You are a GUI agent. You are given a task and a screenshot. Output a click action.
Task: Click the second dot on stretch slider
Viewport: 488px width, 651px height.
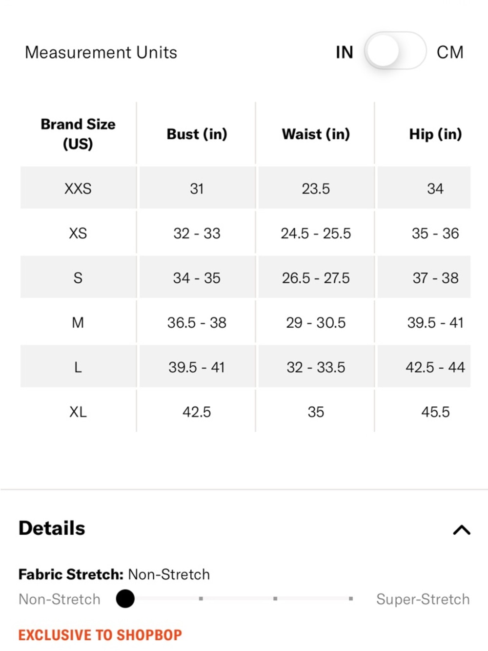(201, 598)
